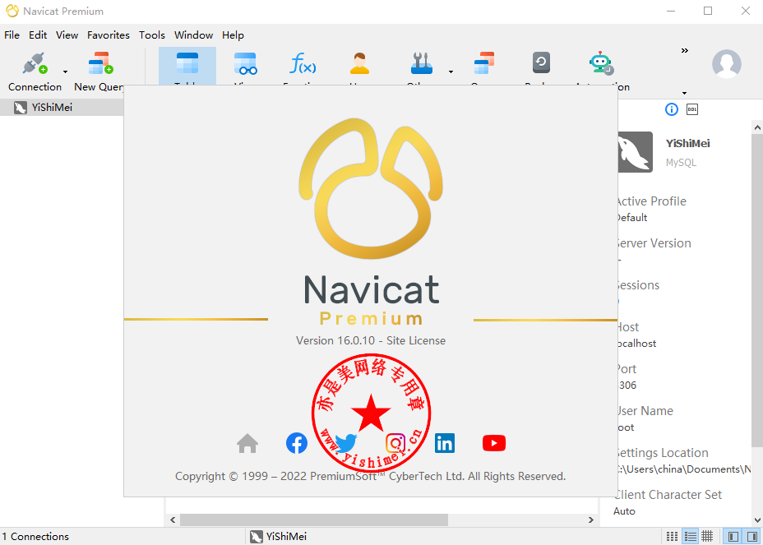763x545 pixels.
Task: Switch to detail list view in status bar
Action: click(690, 536)
